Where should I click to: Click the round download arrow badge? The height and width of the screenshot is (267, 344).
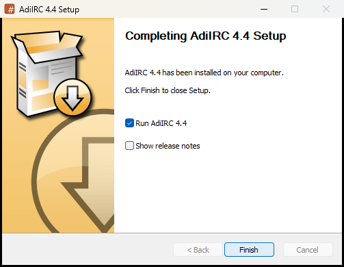click(x=72, y=97)
